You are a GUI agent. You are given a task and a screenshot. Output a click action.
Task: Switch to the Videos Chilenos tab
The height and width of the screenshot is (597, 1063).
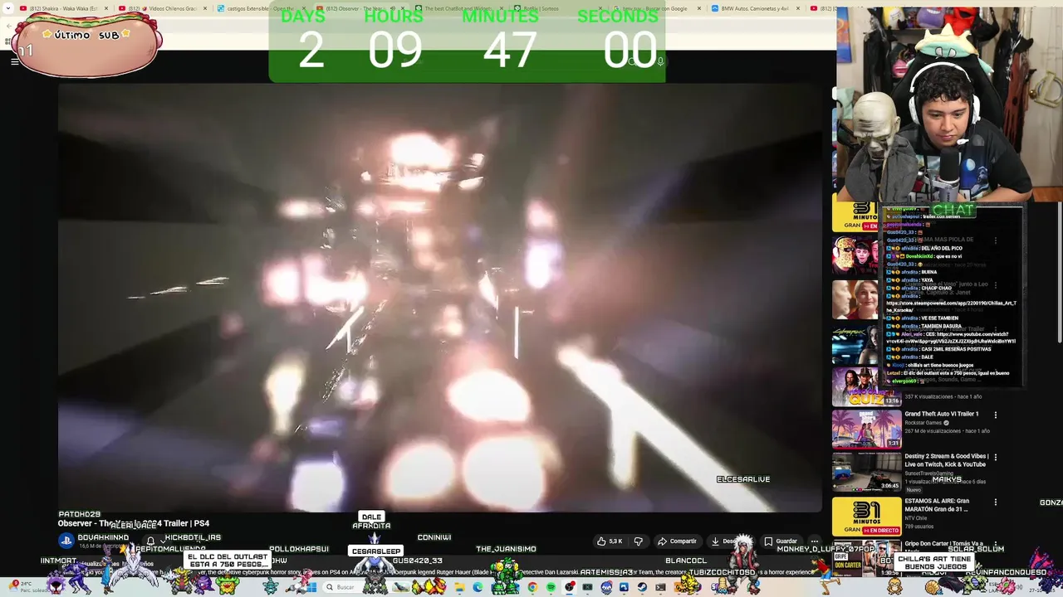tap(162, 8)
